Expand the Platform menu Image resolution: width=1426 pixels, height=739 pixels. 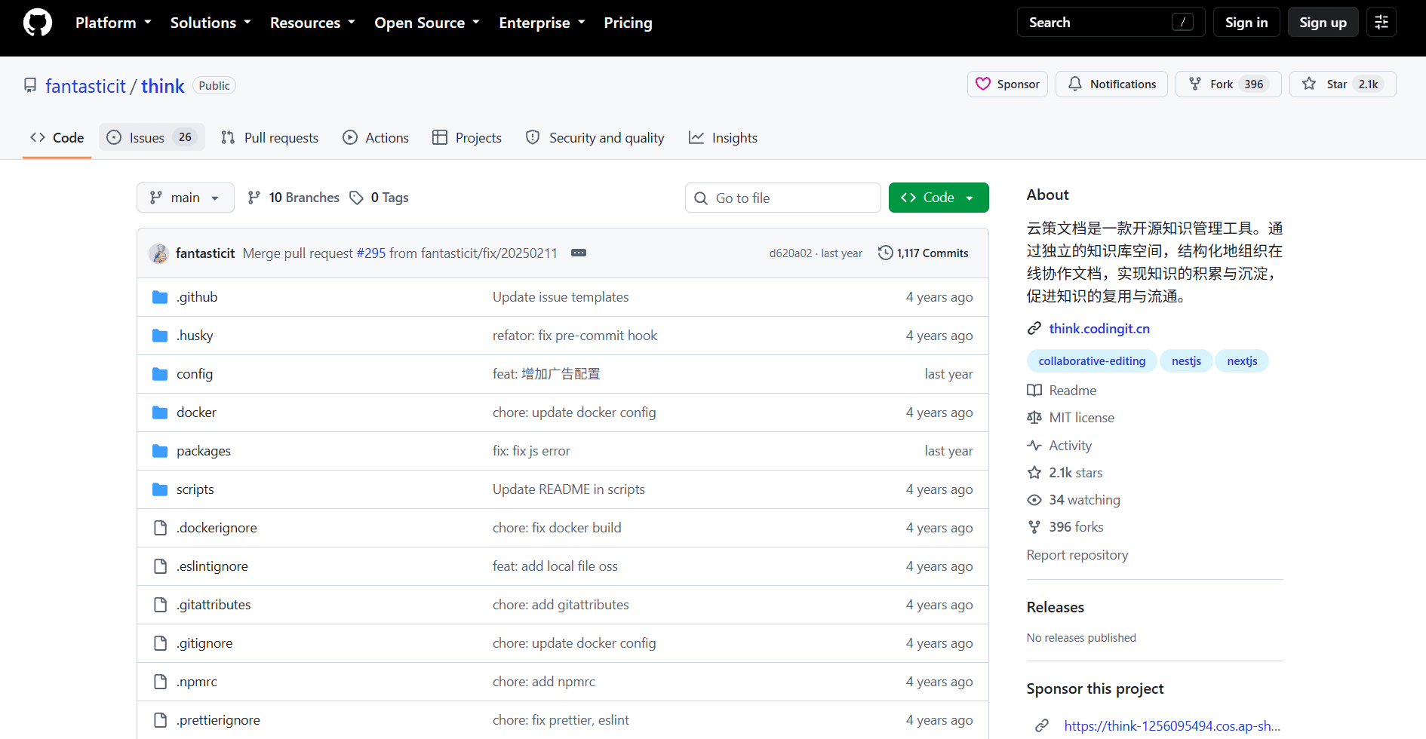click(113, 23)
